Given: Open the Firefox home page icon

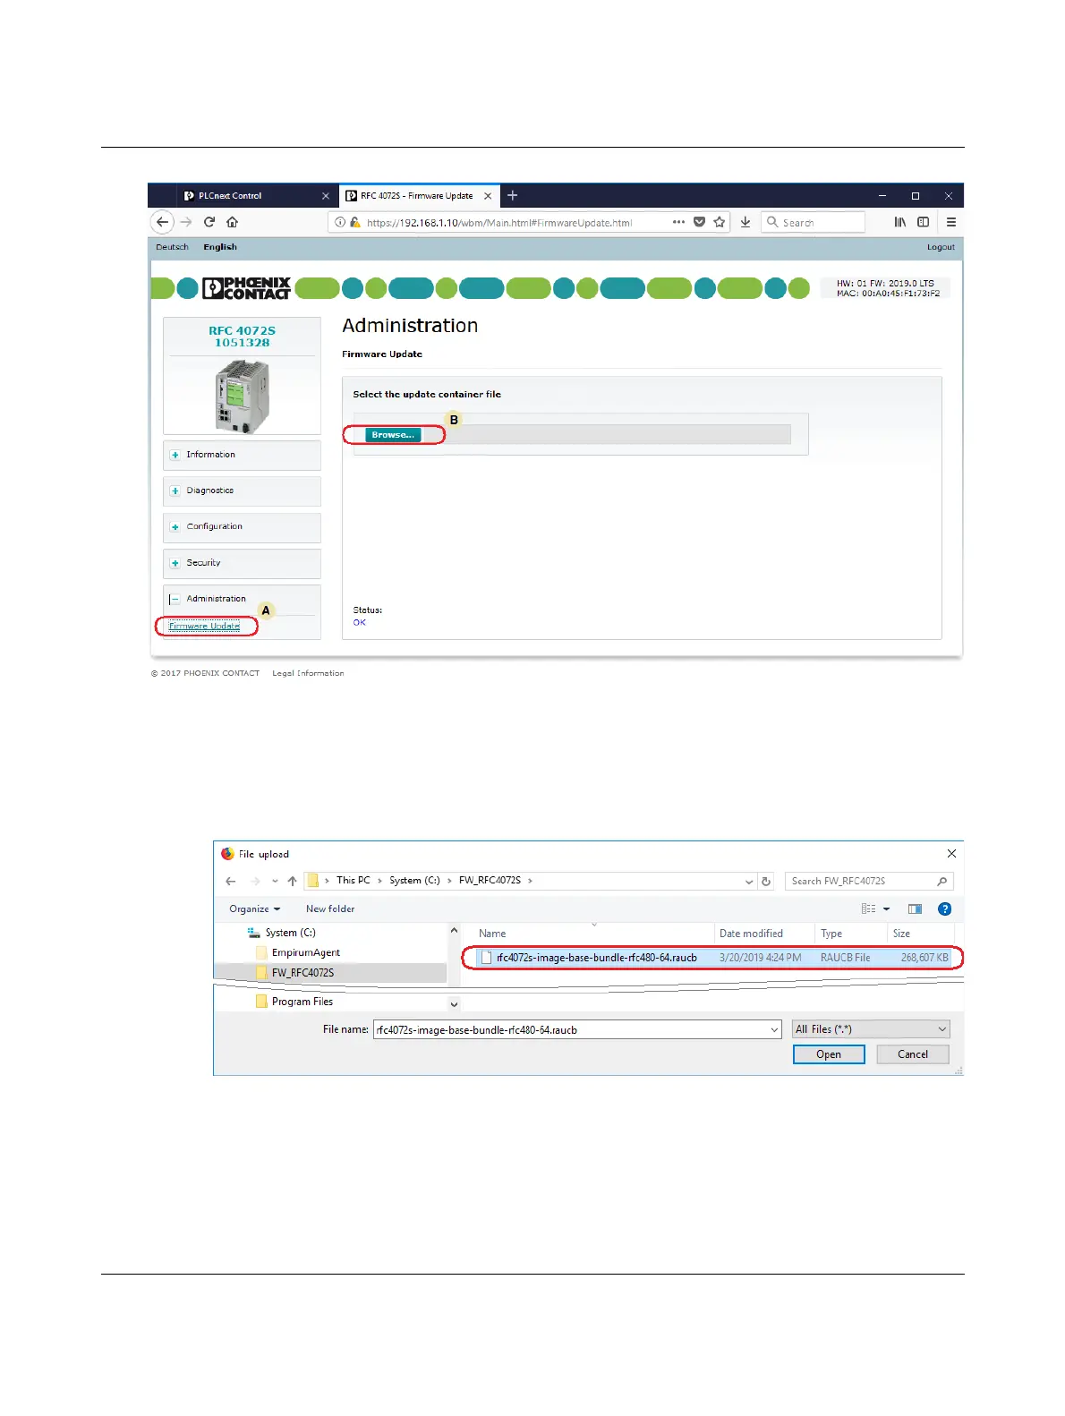Looking at the screenshot, I should click(233, 222).
